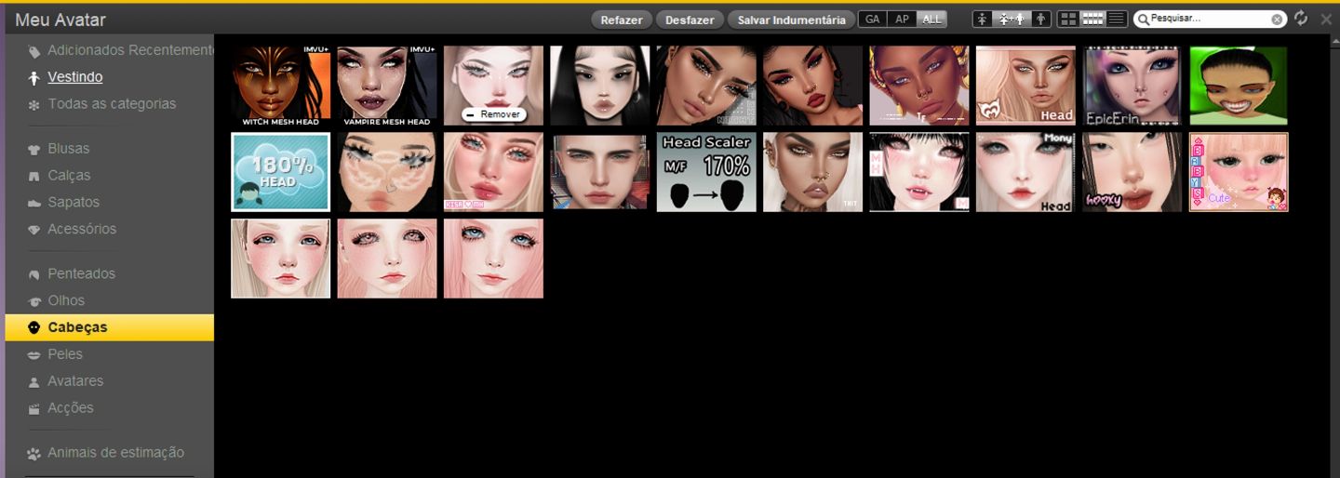Select the Mony head thumbnail
The height and width of the screenshot is (478, 1340).
(x=1025, y=172)
